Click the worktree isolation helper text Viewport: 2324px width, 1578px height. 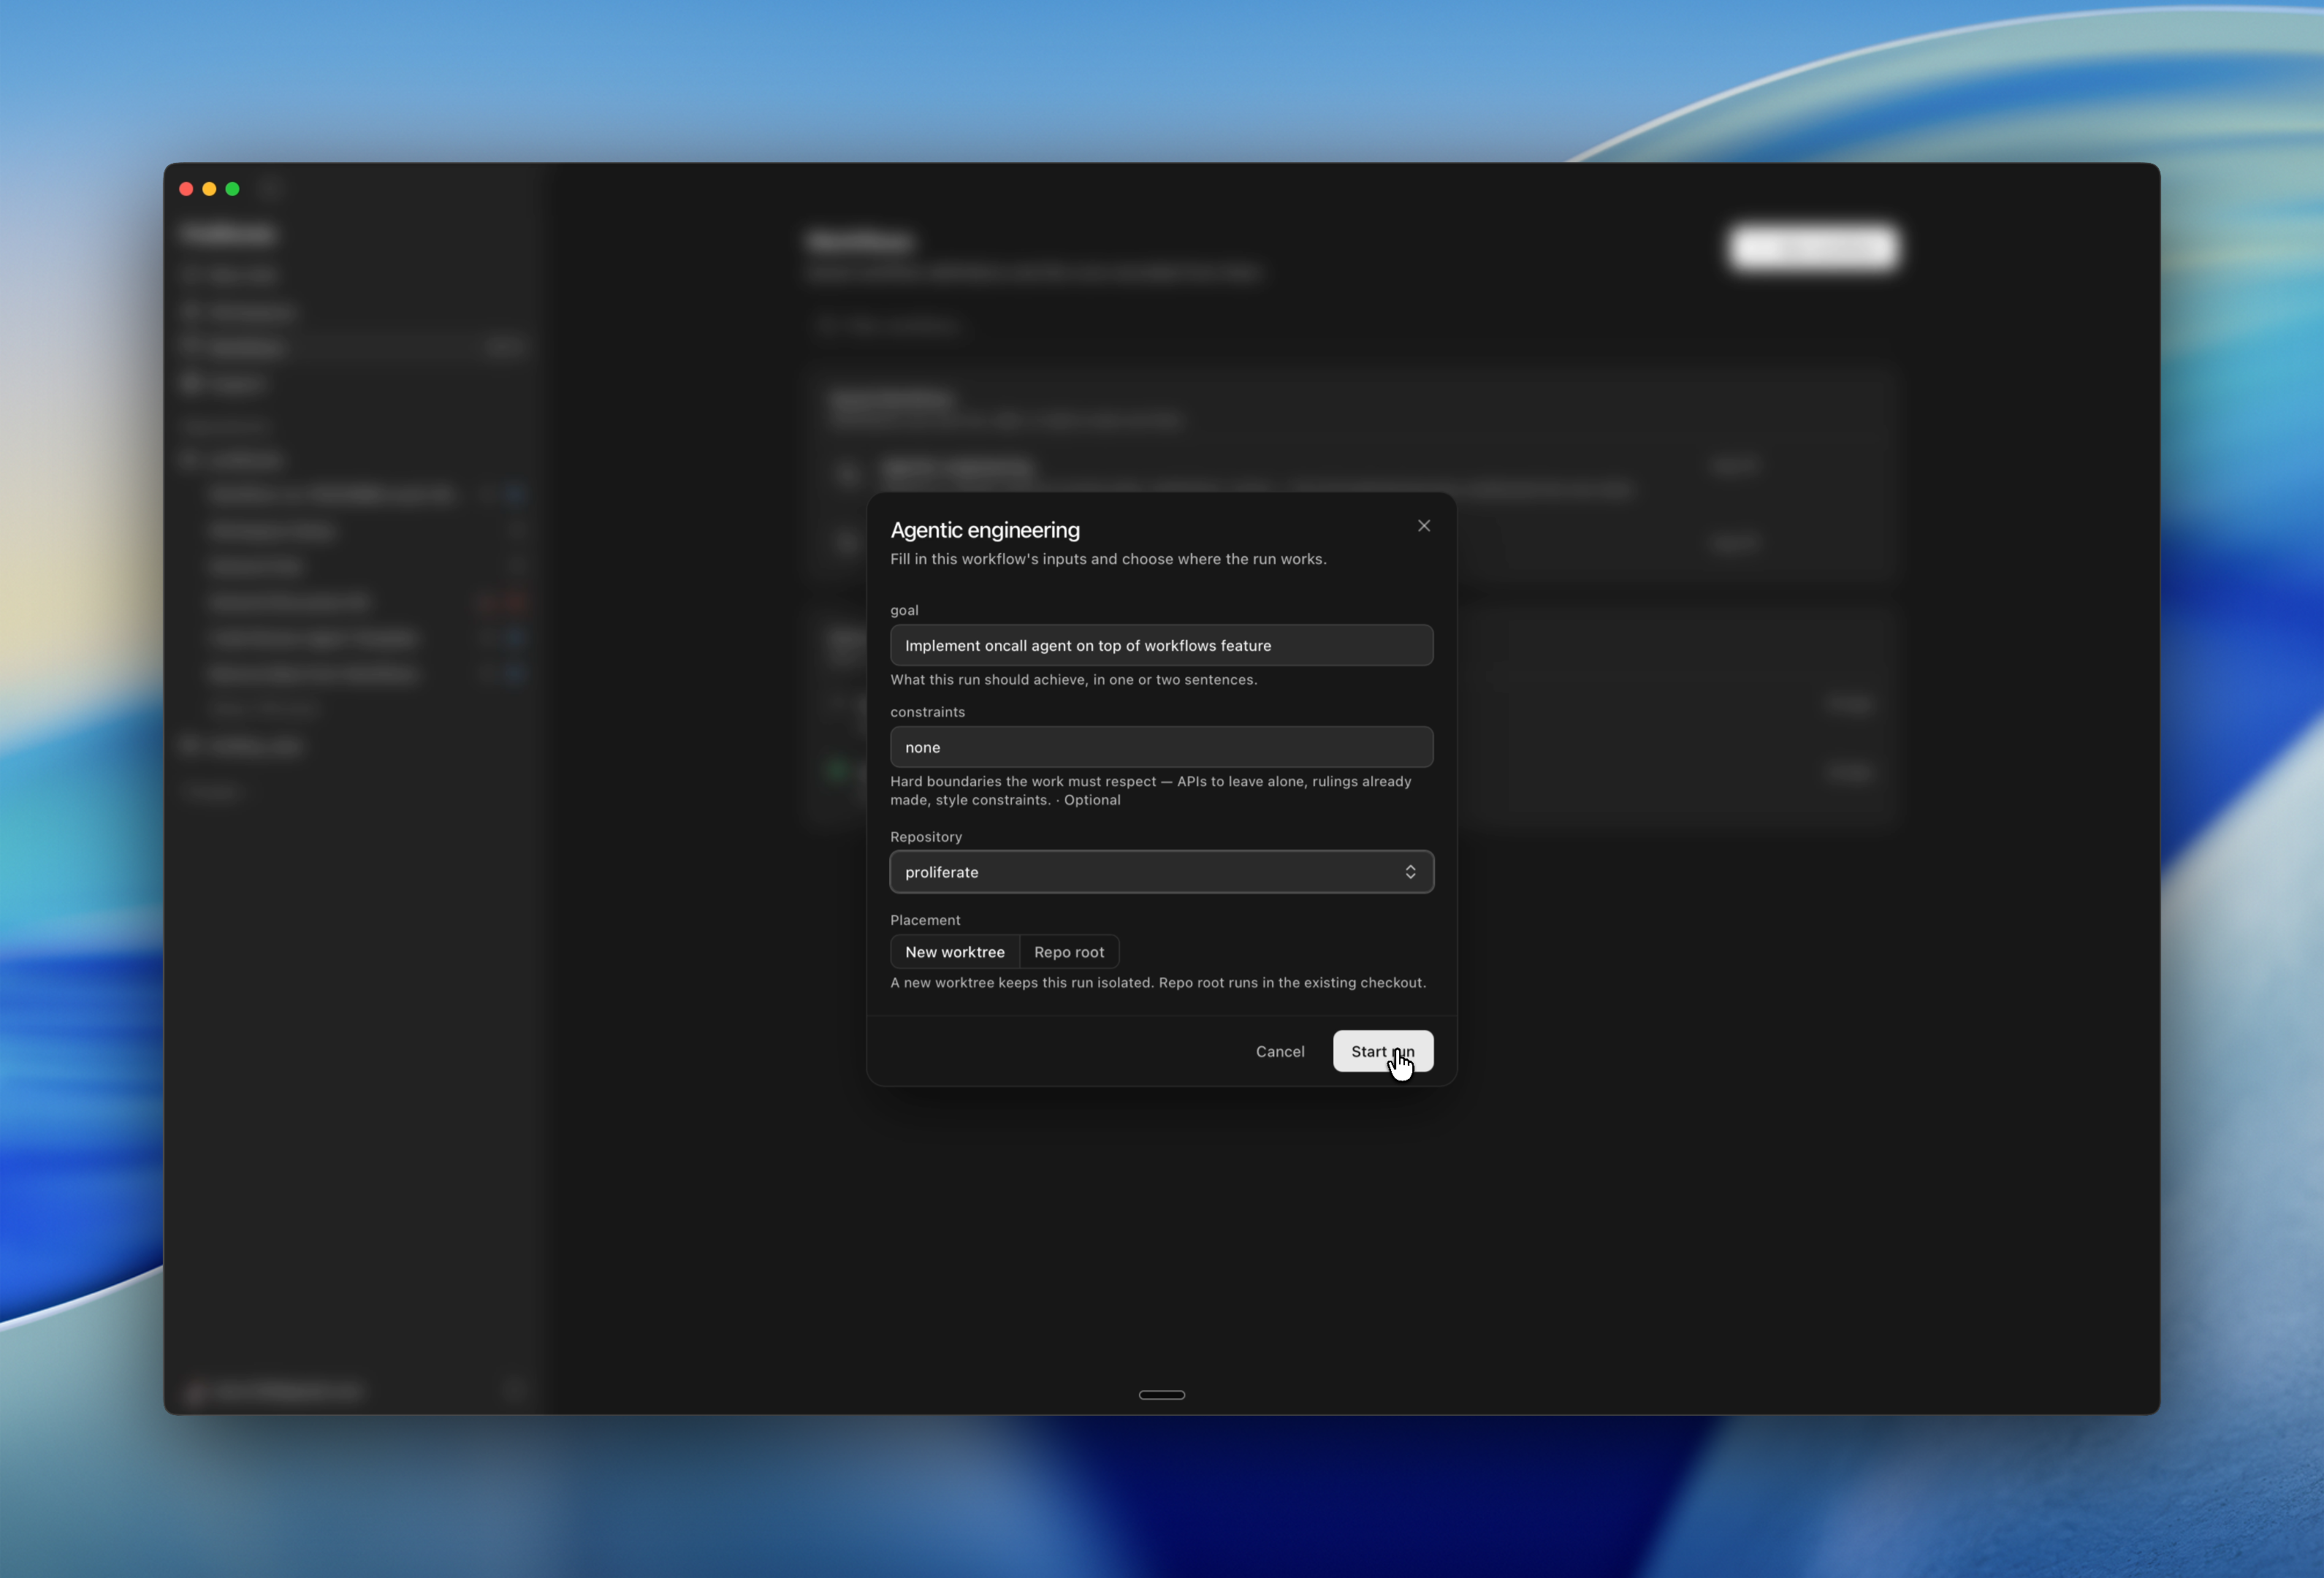pos(1158,983)
